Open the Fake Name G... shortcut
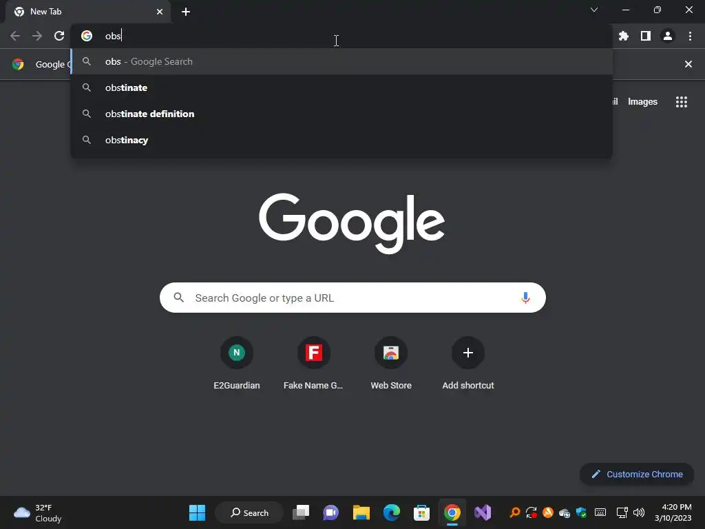The height and width of the screenshot is (529, 705). pyautogui.click(x=313, y=364)
